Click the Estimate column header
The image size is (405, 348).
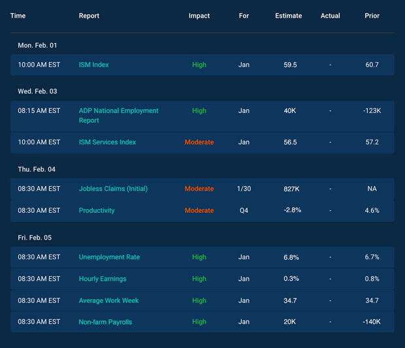point(289,16)
